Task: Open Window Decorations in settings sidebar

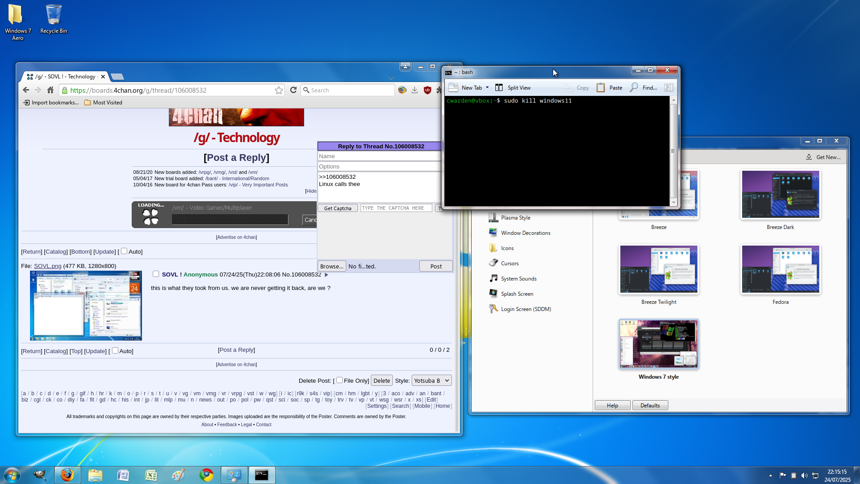Action: click(x=520, y=233)
